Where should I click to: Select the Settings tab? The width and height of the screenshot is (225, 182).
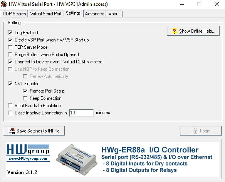[73, 13]
